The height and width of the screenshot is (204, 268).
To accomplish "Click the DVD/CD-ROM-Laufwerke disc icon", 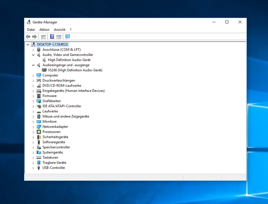I will (39, 86).
